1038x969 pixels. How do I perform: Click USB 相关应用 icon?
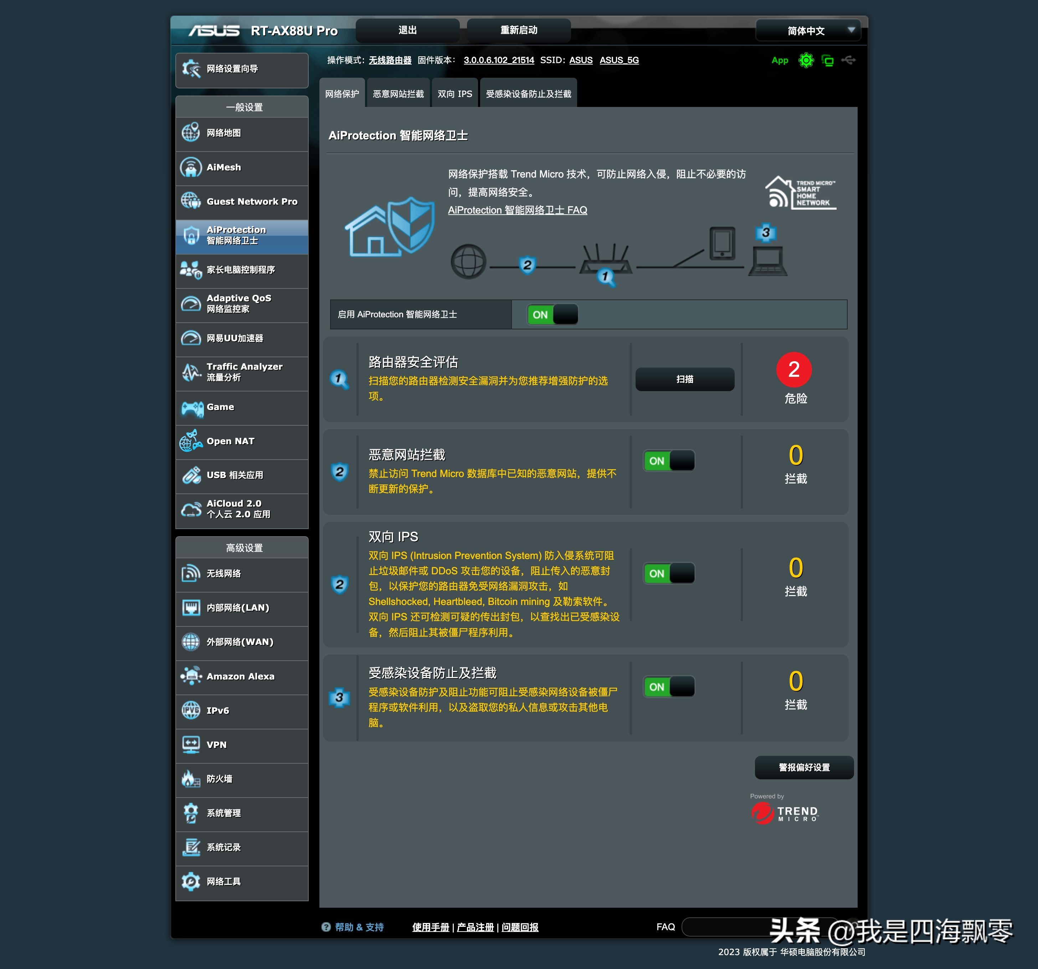coord(191,475)
